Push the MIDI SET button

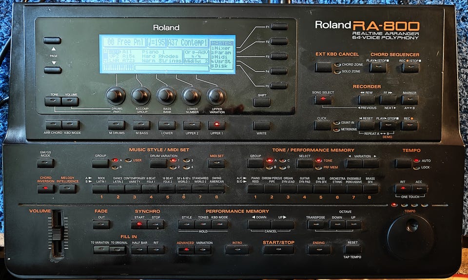click(x=216, y=164)
